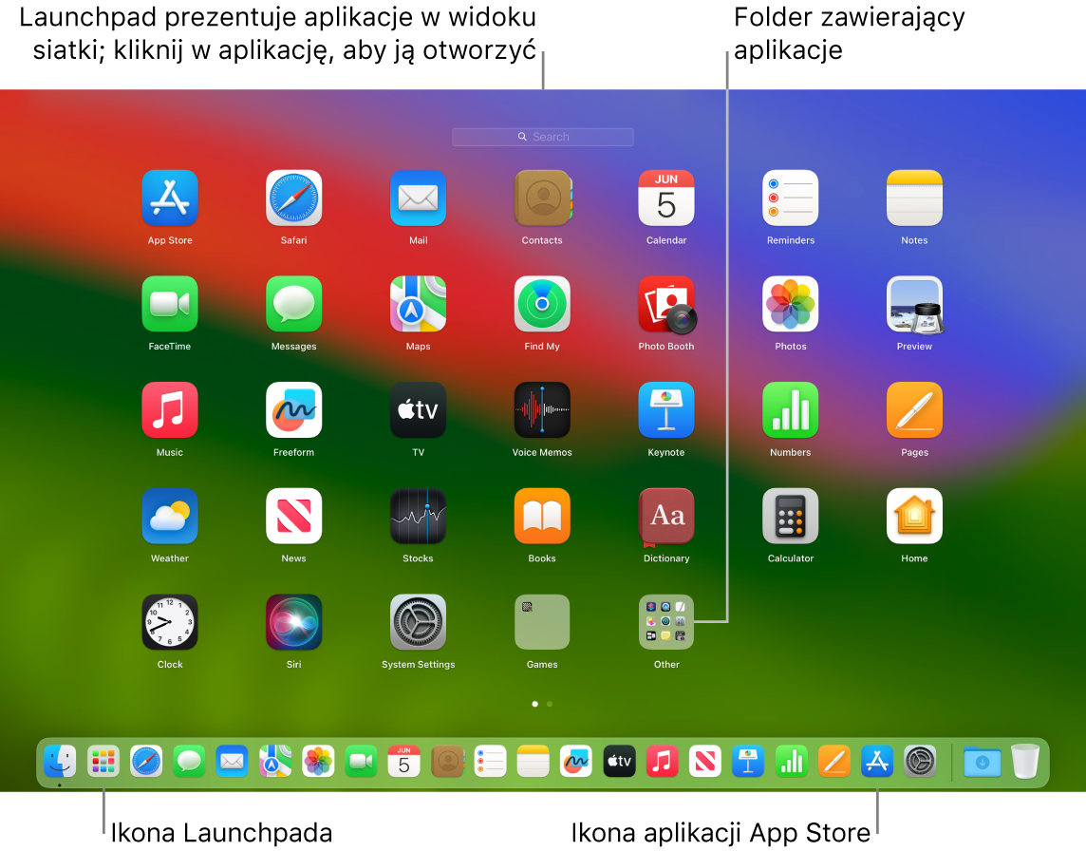The width and height of the screenshot is (1086, 851).
Task: Open the Notes app in Launchpad
Action: tap(914, 199)
